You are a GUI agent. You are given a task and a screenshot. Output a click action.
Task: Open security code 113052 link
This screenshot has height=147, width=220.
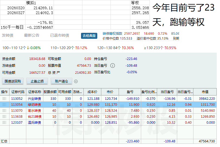[x=17, y=99]
